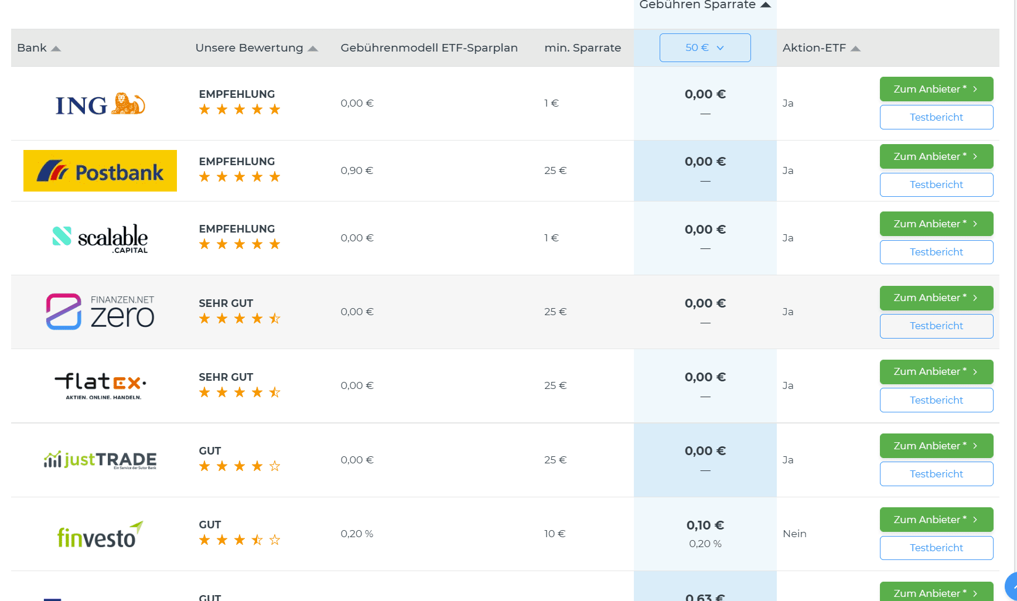Select ING's 0,00 € Gebühren Sparrate value

[x=705, y=94]
